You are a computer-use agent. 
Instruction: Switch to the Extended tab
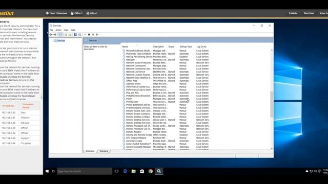pos(90,151)
